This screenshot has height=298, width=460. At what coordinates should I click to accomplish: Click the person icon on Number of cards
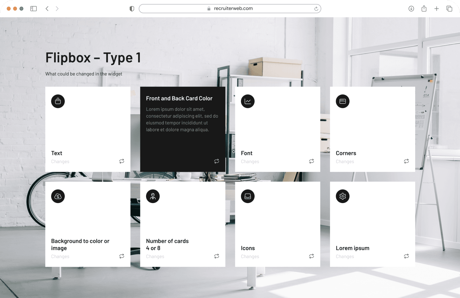click(153, 196)
